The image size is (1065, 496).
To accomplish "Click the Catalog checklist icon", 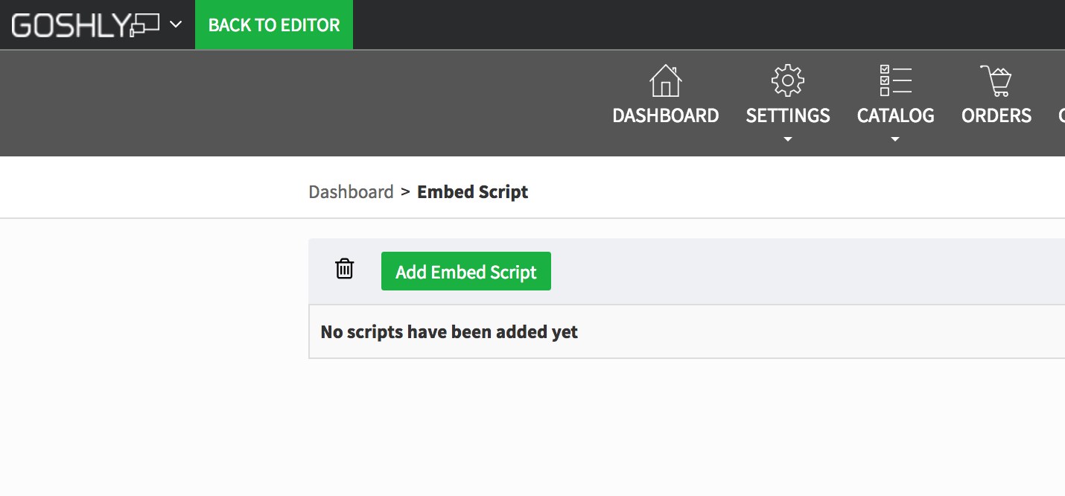I will click(x=895, y=80).
